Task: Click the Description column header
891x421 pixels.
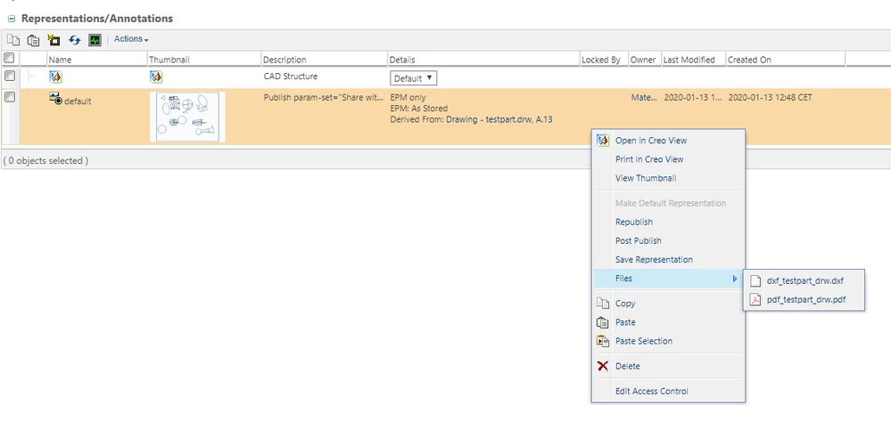Action: click(x=285, y=60)
